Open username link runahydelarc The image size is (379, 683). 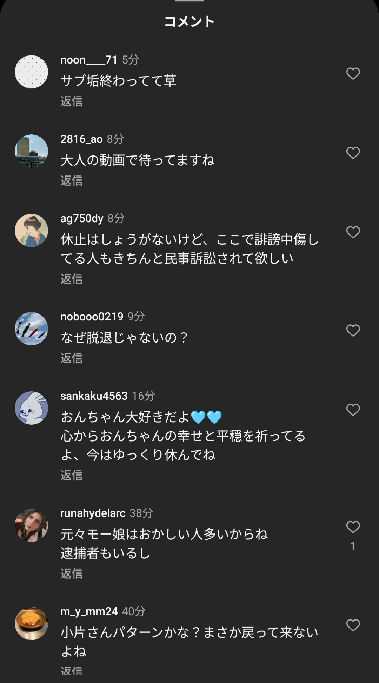(93, 513)
